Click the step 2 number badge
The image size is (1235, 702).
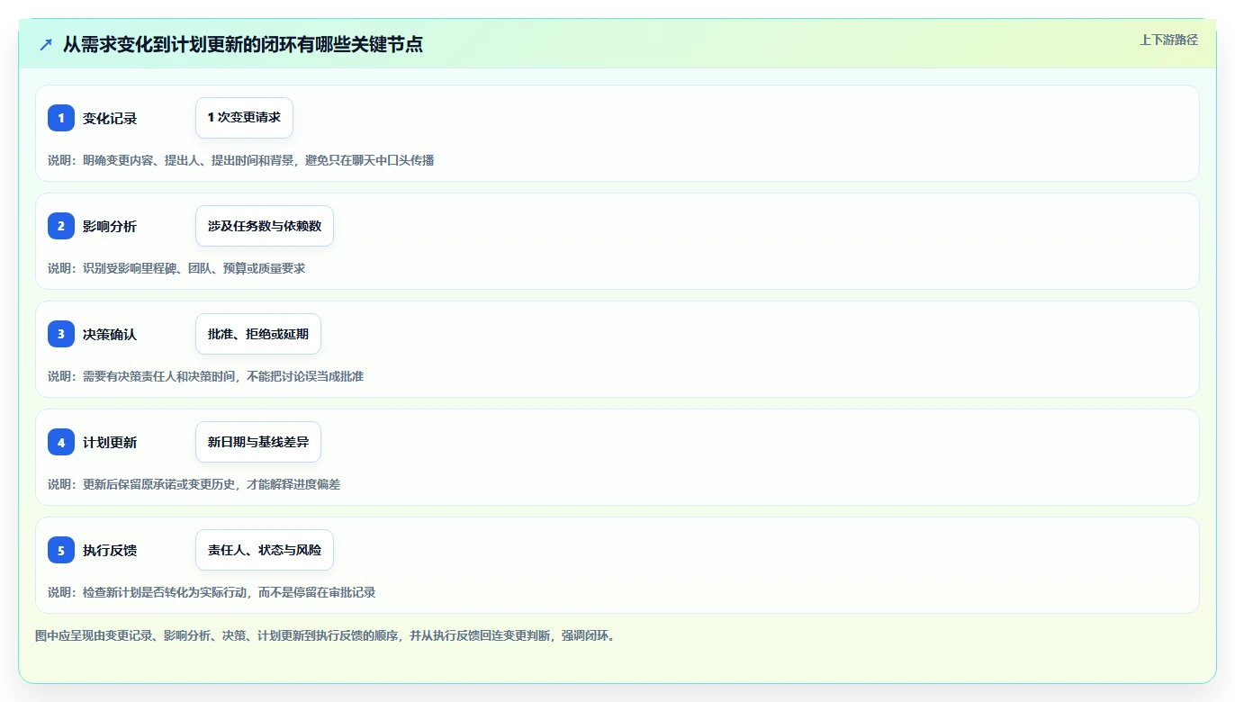(x=61, y=226)
